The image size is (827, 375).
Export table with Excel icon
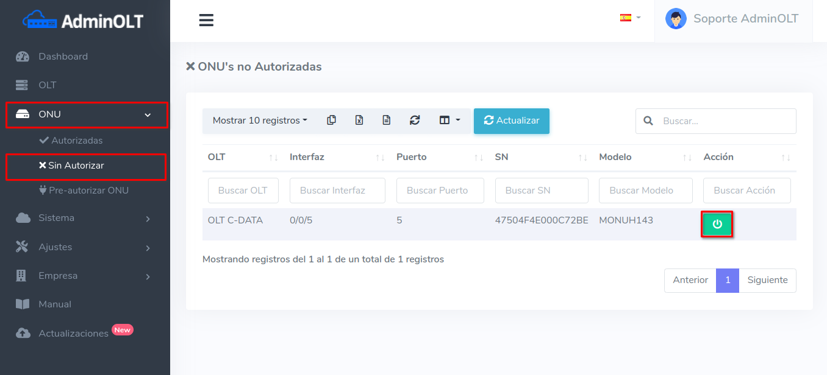point(359,121)
